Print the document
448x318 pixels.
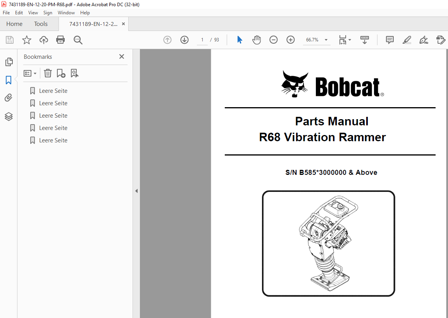pyautogui.click(x=60, y=40)
